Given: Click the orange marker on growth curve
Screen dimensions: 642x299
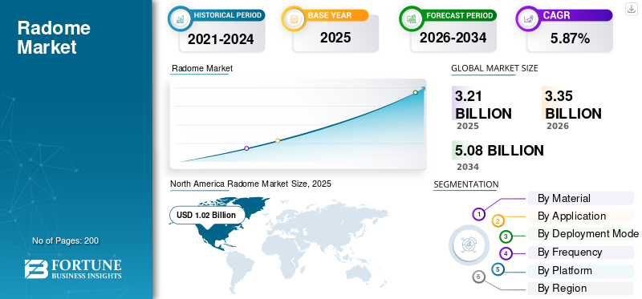Looking at the screenshot, I should (x=278, y=141).
